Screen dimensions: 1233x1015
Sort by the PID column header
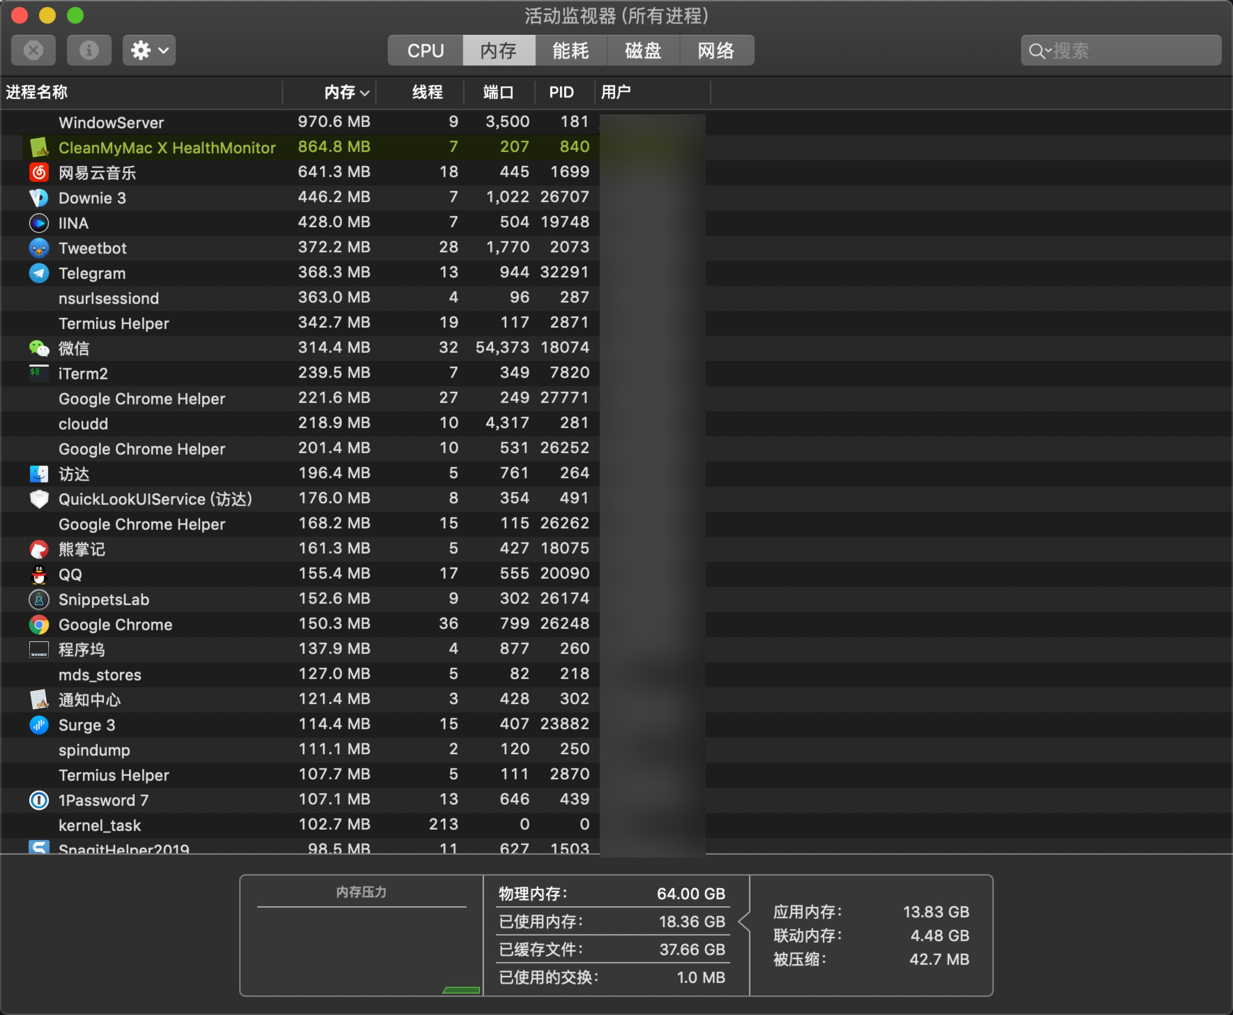pos(561,93)
